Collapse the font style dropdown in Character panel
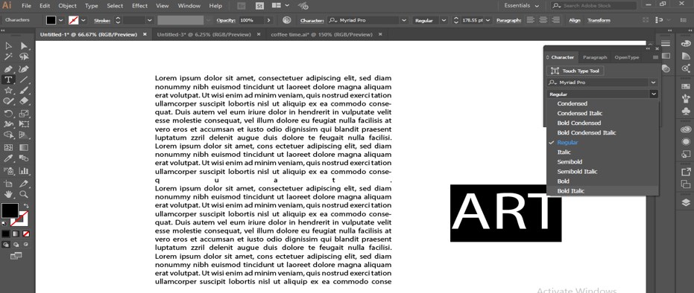The height and width of the screenshot is (293, 694). [654, 94]
